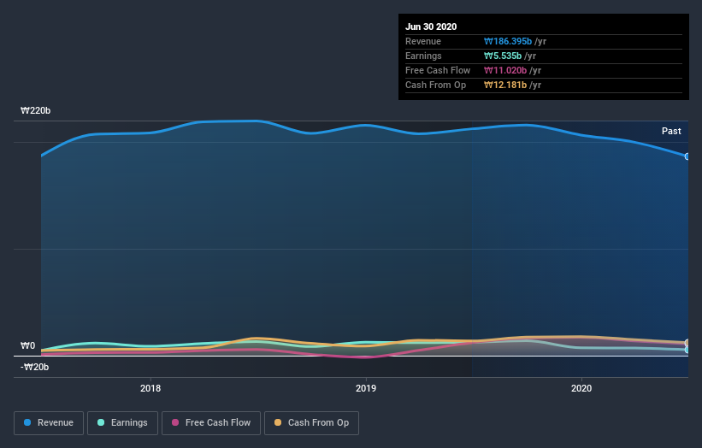
Task: Select the 2020 x-axis label
Action: pyautogui.click(x=581, y=388)
